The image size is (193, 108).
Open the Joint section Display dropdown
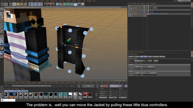[140, 73]
